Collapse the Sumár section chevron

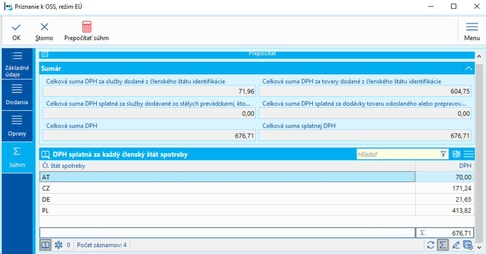click(469, 69)
